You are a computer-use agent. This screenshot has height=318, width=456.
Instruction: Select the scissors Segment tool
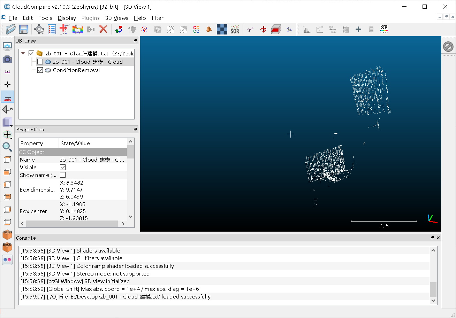[x=250, y=30]
